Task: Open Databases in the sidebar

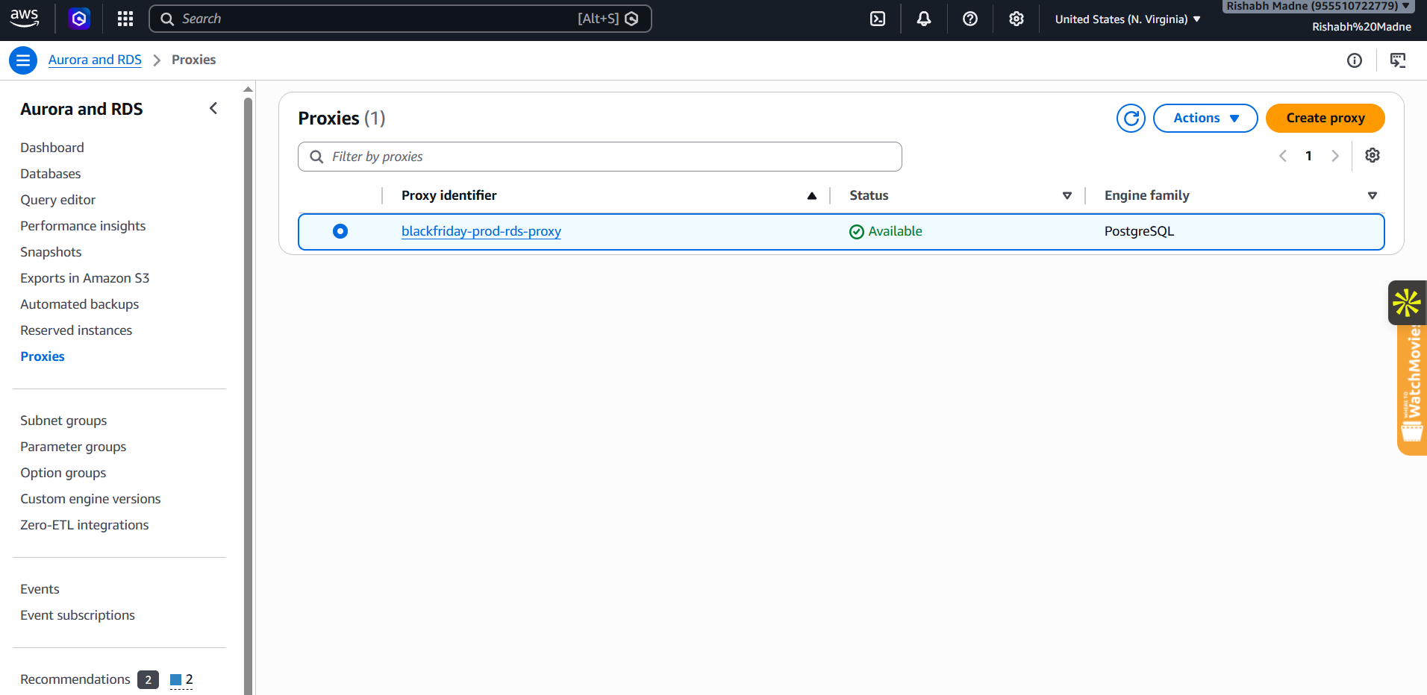Action: [x=51, y=174]
